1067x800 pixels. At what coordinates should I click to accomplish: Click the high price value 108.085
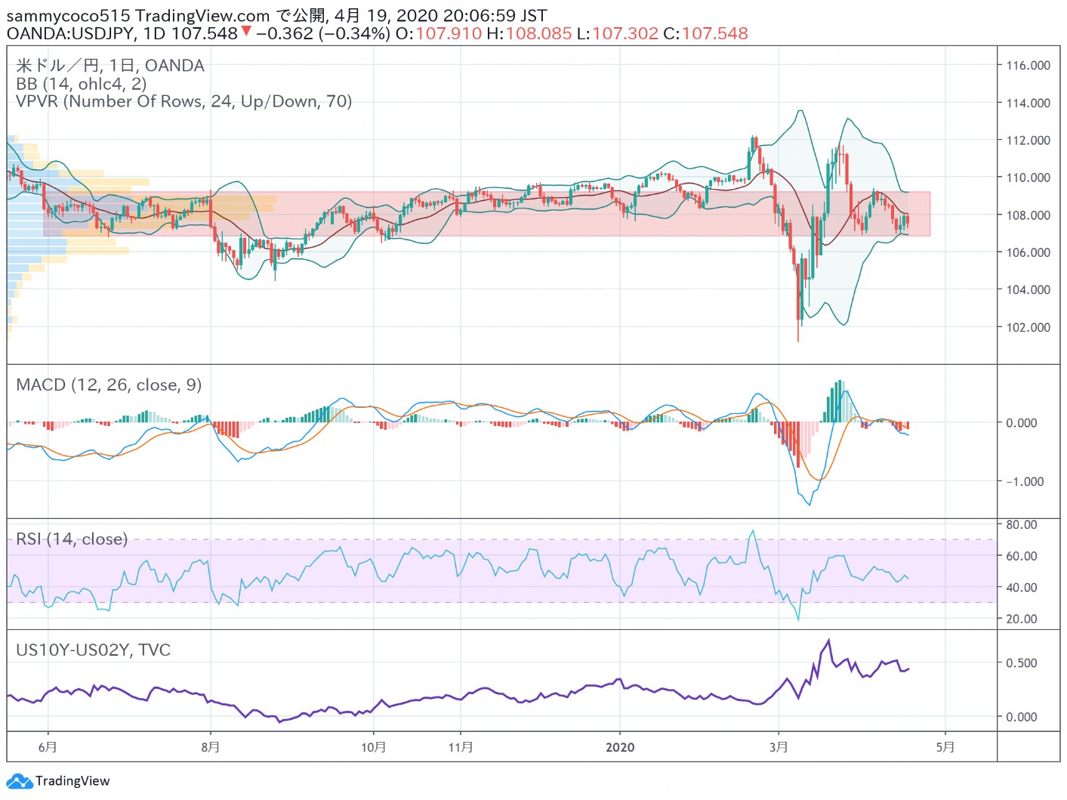(538, 33)
